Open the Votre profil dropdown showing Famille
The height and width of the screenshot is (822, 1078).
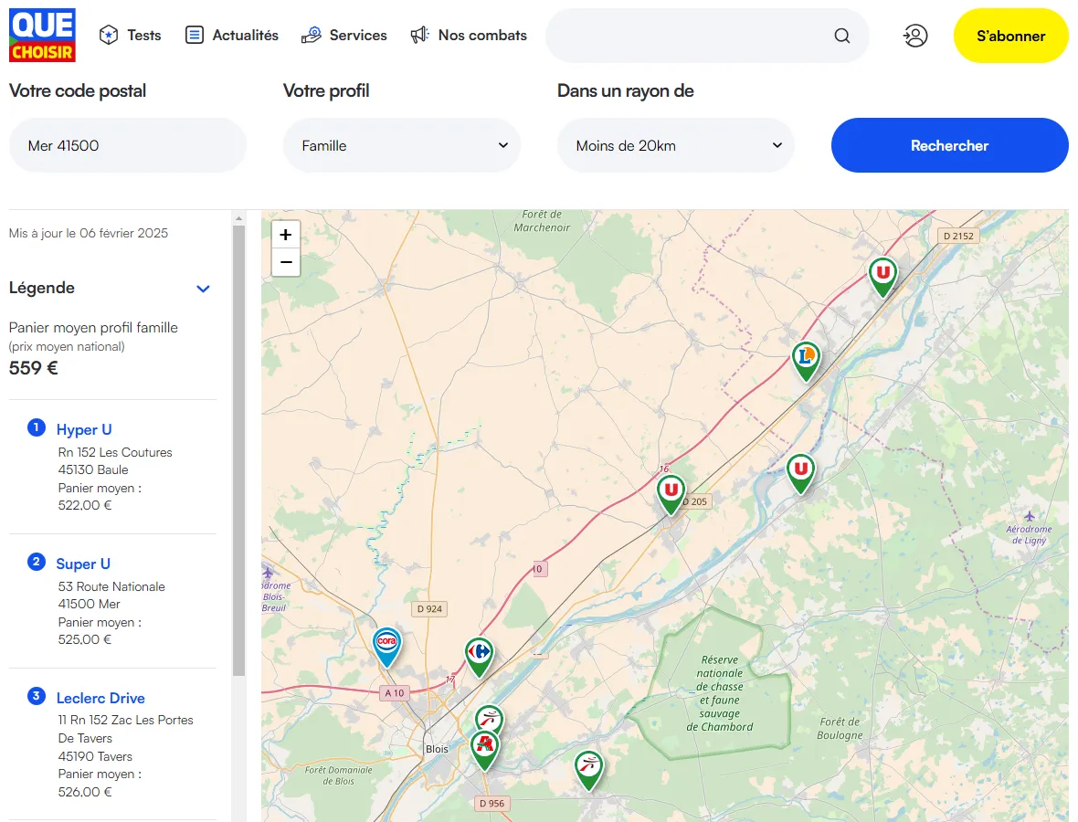(401, 145)
